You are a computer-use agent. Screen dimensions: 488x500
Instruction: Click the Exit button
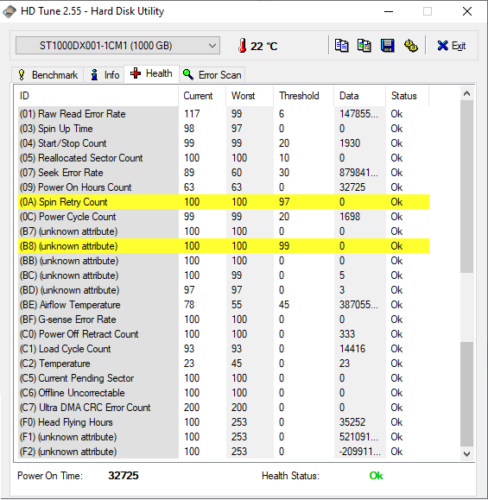pos(452,46)
